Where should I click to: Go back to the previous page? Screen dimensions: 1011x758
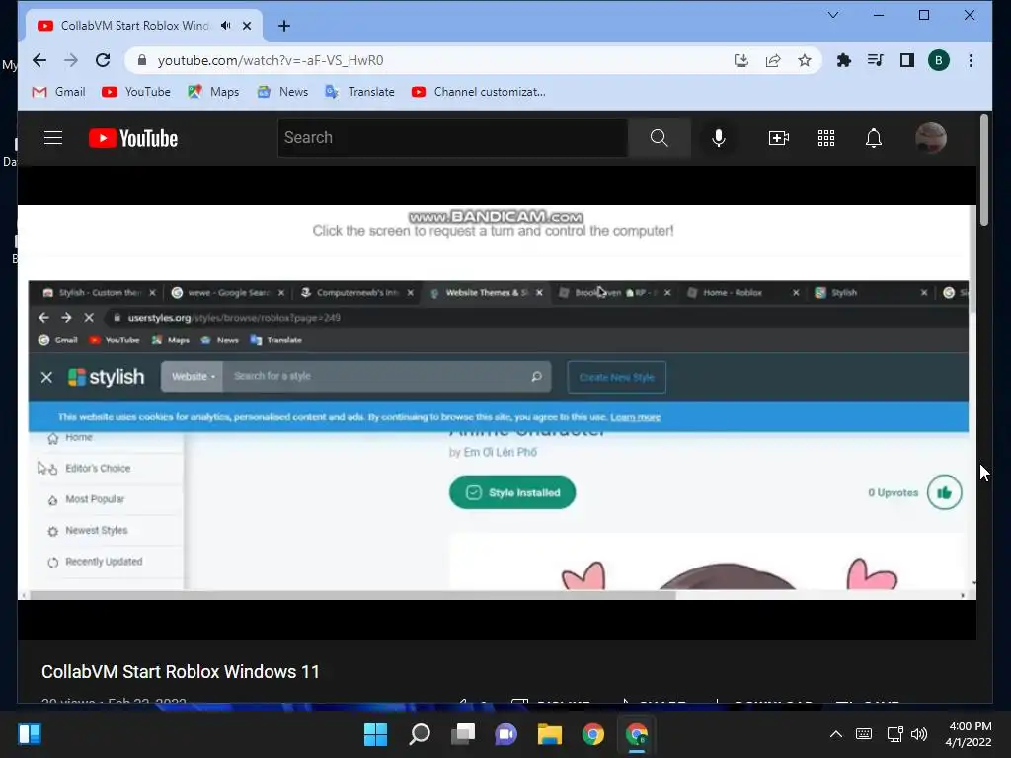click(x=39, y=60)
